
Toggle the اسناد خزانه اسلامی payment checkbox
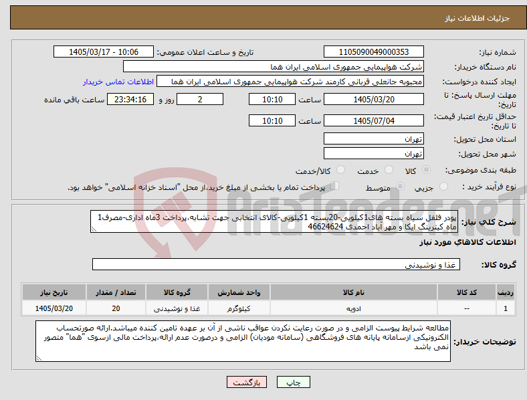point(334,185)
